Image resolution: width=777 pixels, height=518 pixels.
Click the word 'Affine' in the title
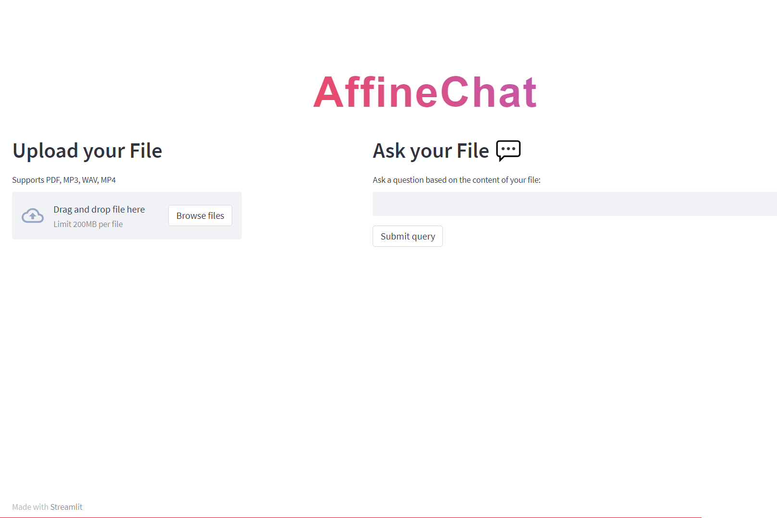click(x=376, y=92)
